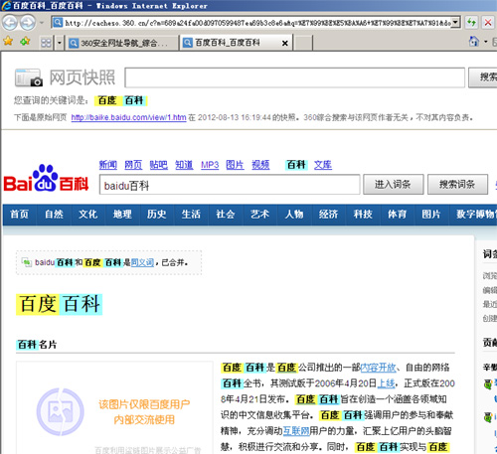Click the 网页快照 camera logo
This screenshot has width=497, height=454.
point(29,77)
